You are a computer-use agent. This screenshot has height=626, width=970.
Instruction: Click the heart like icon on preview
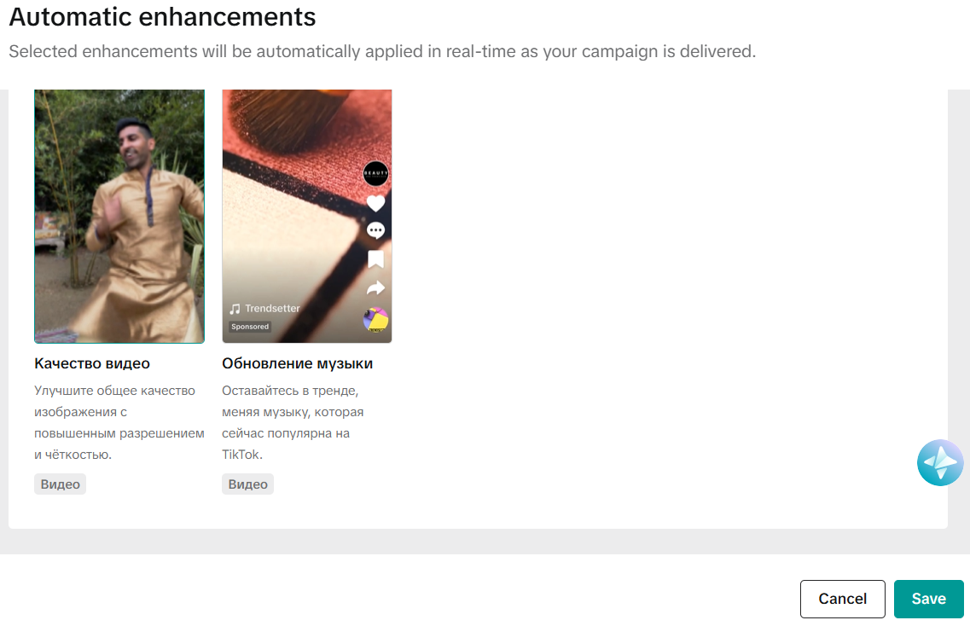click(375, 203)
